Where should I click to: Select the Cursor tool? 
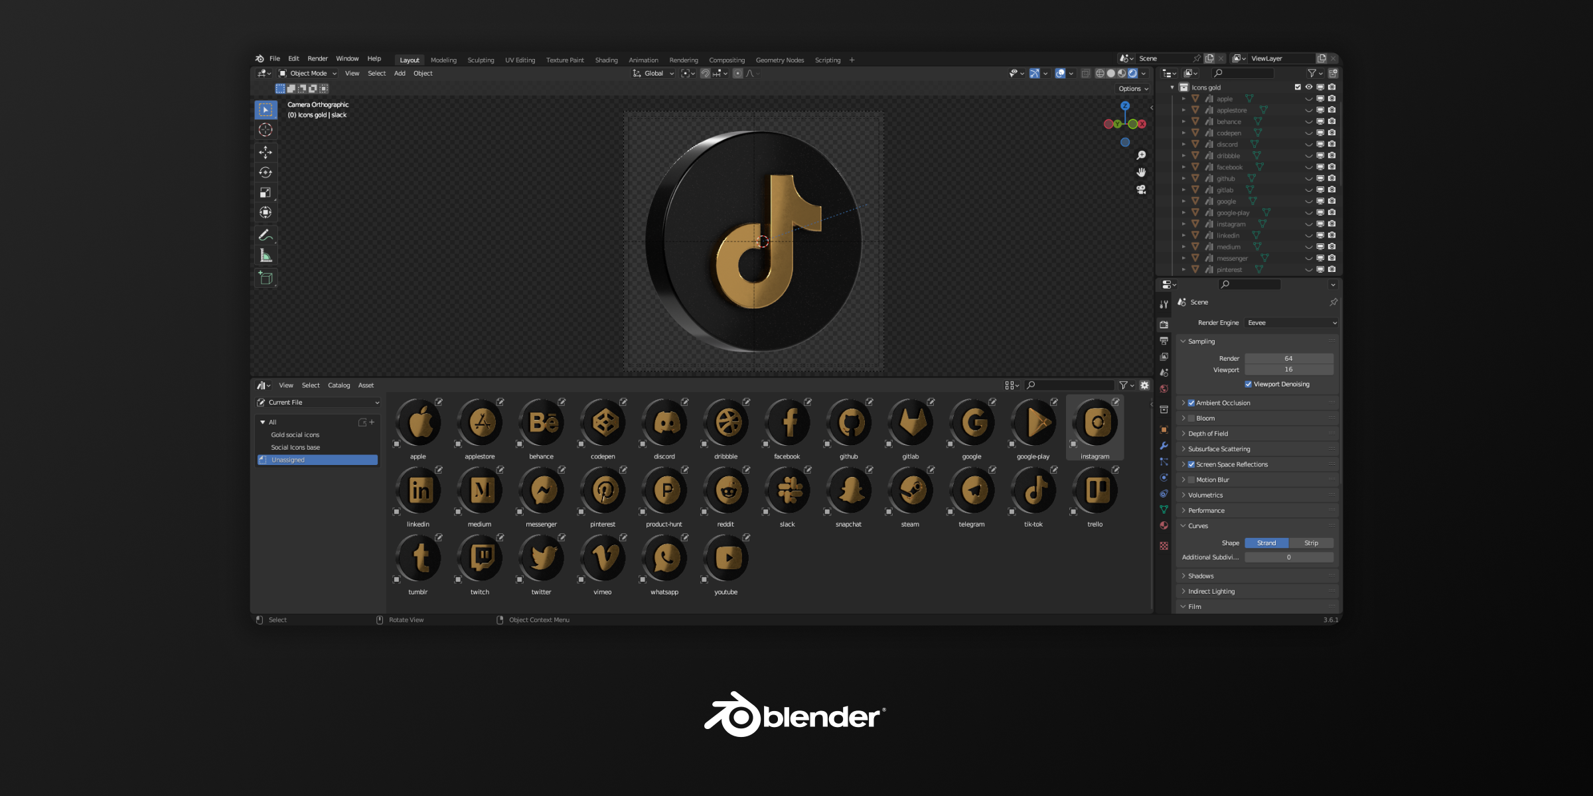coord(265,130)
